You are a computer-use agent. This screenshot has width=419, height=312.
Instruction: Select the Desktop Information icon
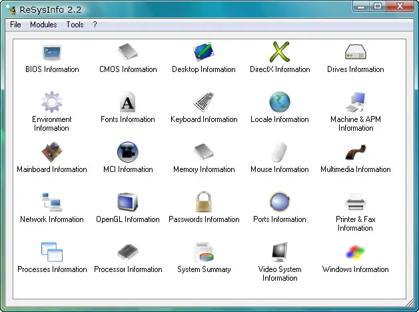[204, 51]
